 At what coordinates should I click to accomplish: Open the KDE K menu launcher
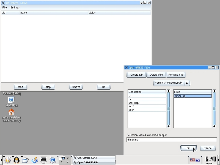point(8,159)
